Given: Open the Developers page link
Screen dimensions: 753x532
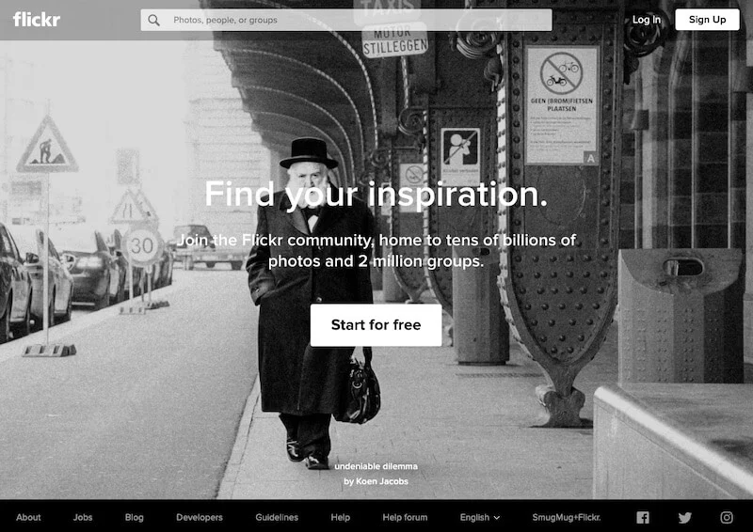Looking at the screenshot, I should pyautogui.click(x=200, y=517).
